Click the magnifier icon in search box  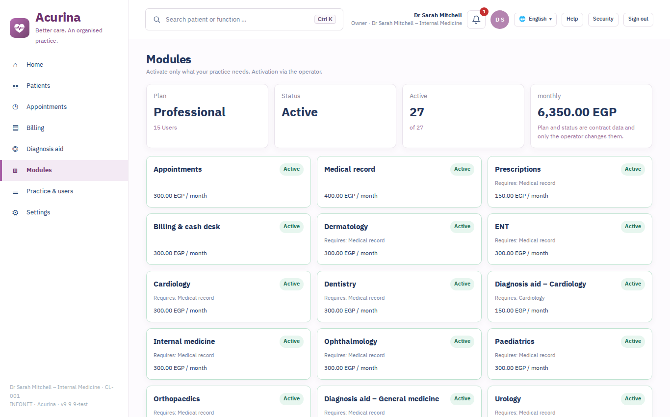click(157, 20)
